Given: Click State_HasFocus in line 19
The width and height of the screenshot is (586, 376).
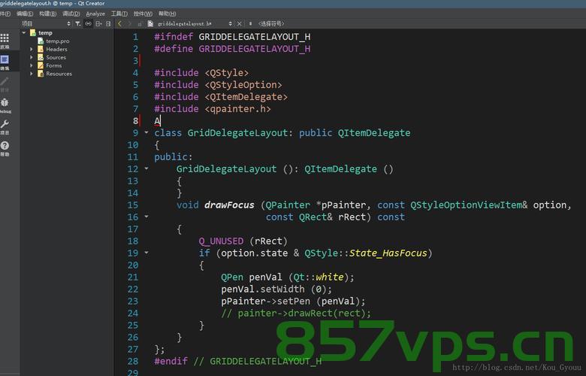Looking at the screenshot, I should coord(388,253).
